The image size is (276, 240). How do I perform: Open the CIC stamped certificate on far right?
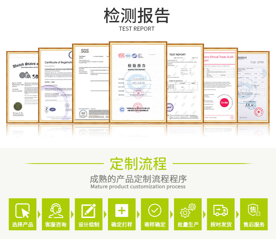coord(254,87)
